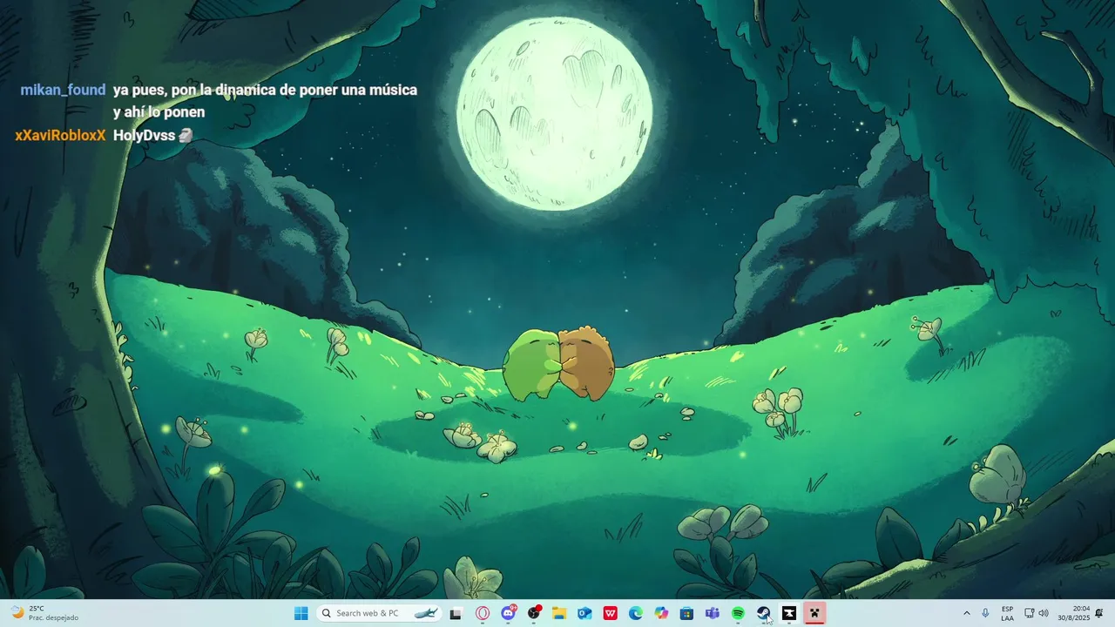
Task: Open Copilot from the taskbar
Action: tap(661, 613)
